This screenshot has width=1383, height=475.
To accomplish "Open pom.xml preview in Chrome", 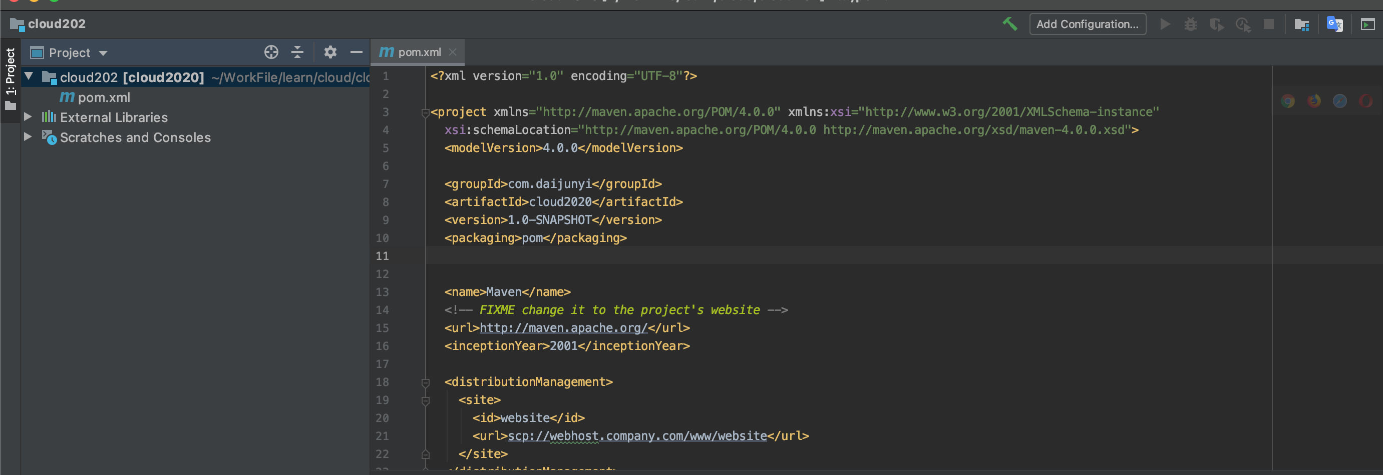I will click(x=1287, y=101).
